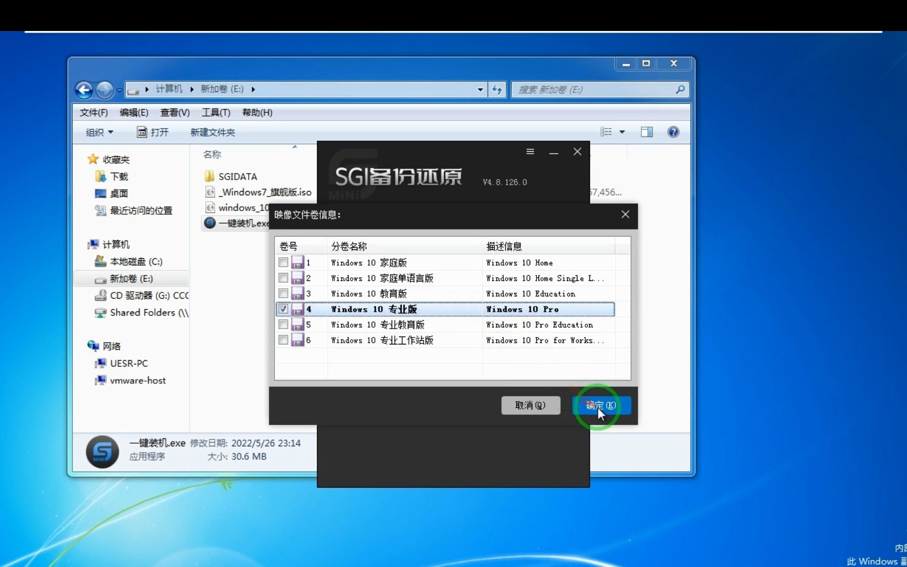The width and height of the screenshot is (907, 567).
Task: Select the SGIDATA folder icon
Action: [x=209, y=176]
